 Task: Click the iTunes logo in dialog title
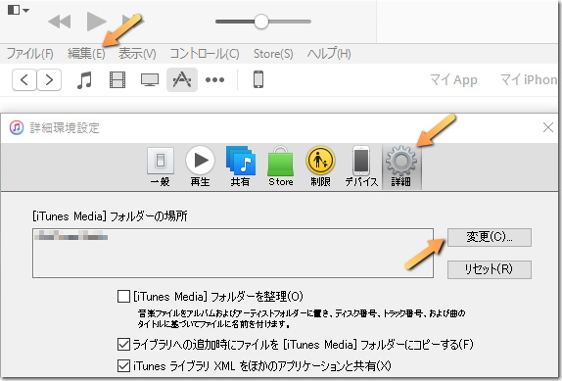pyautogui.click(x=17, y=127)
